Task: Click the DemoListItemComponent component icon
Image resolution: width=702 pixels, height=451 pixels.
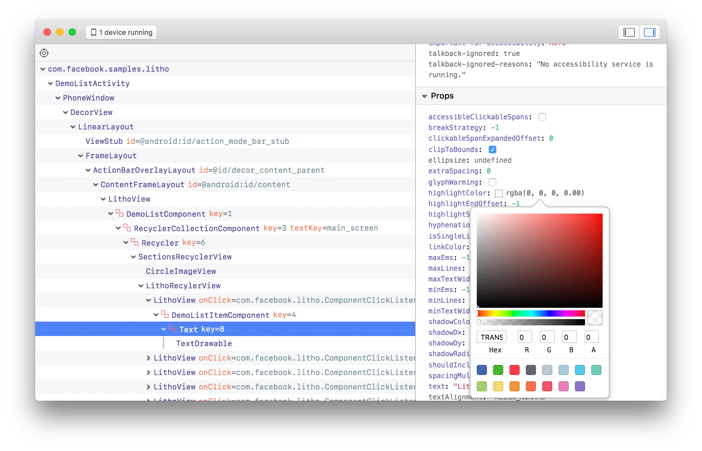Action: [x=165, y=314]
